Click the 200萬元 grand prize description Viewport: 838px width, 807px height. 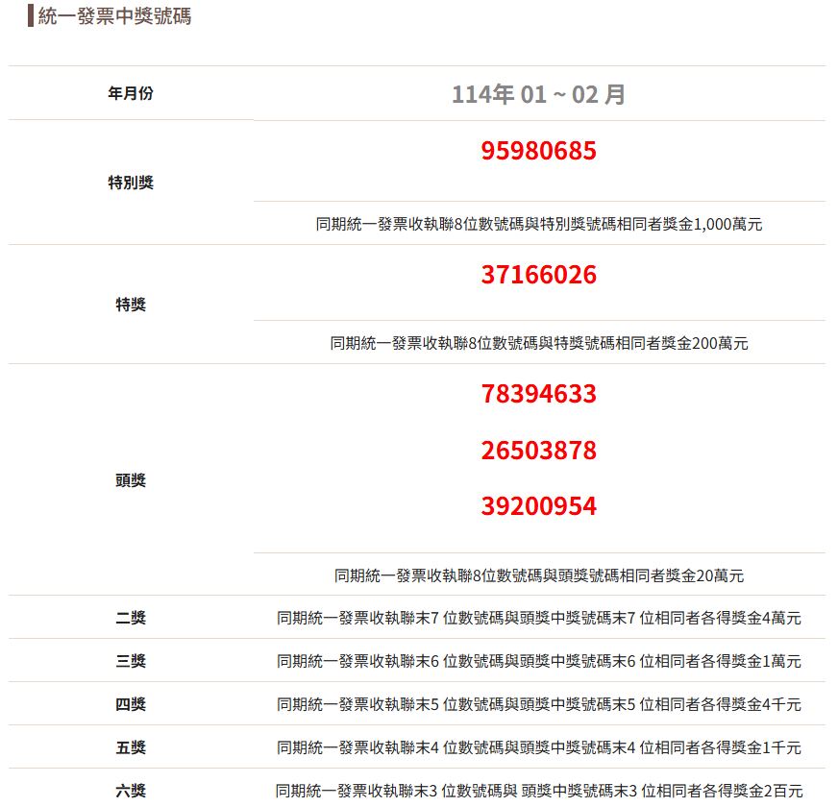point(538,343)
